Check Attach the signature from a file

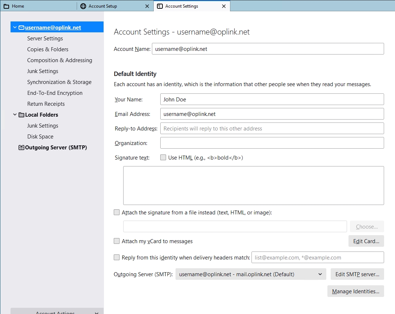click(x=117, y=212)
